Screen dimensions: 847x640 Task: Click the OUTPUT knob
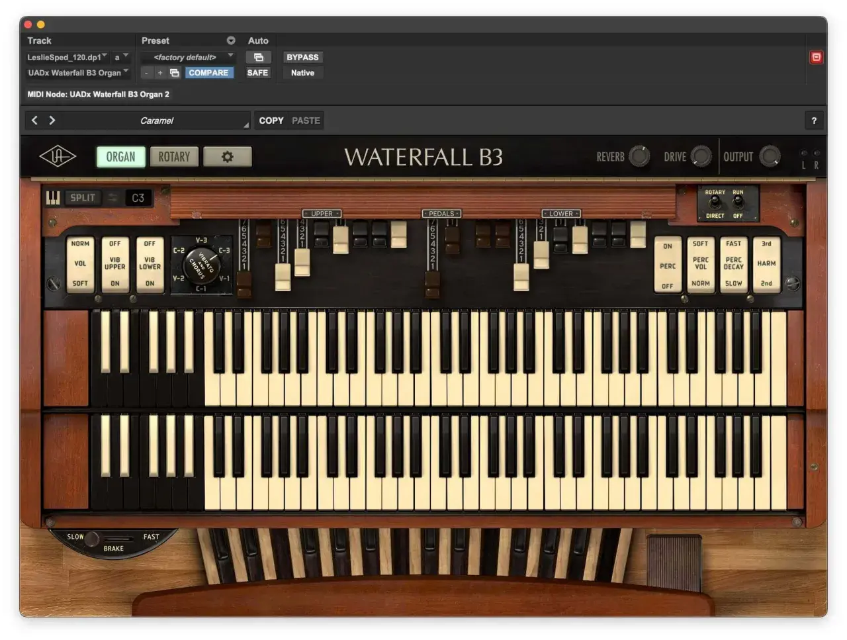[769, 156]
